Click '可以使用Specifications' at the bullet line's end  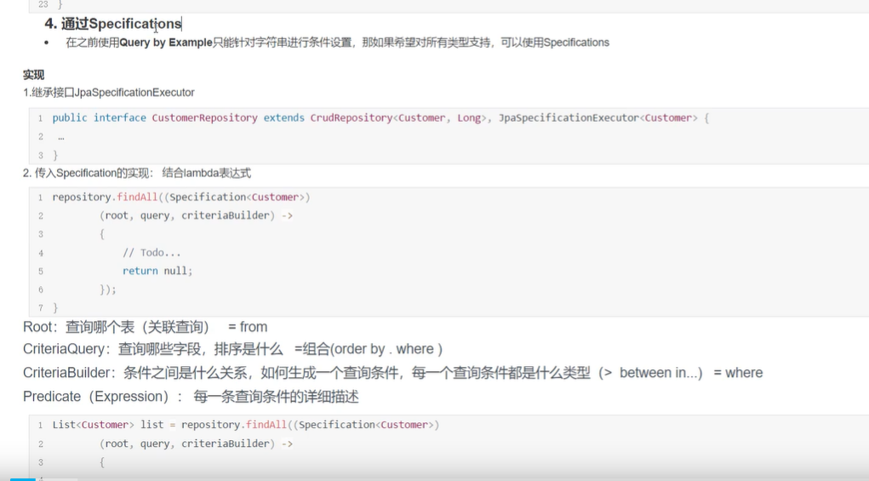(x=555, y=43)
